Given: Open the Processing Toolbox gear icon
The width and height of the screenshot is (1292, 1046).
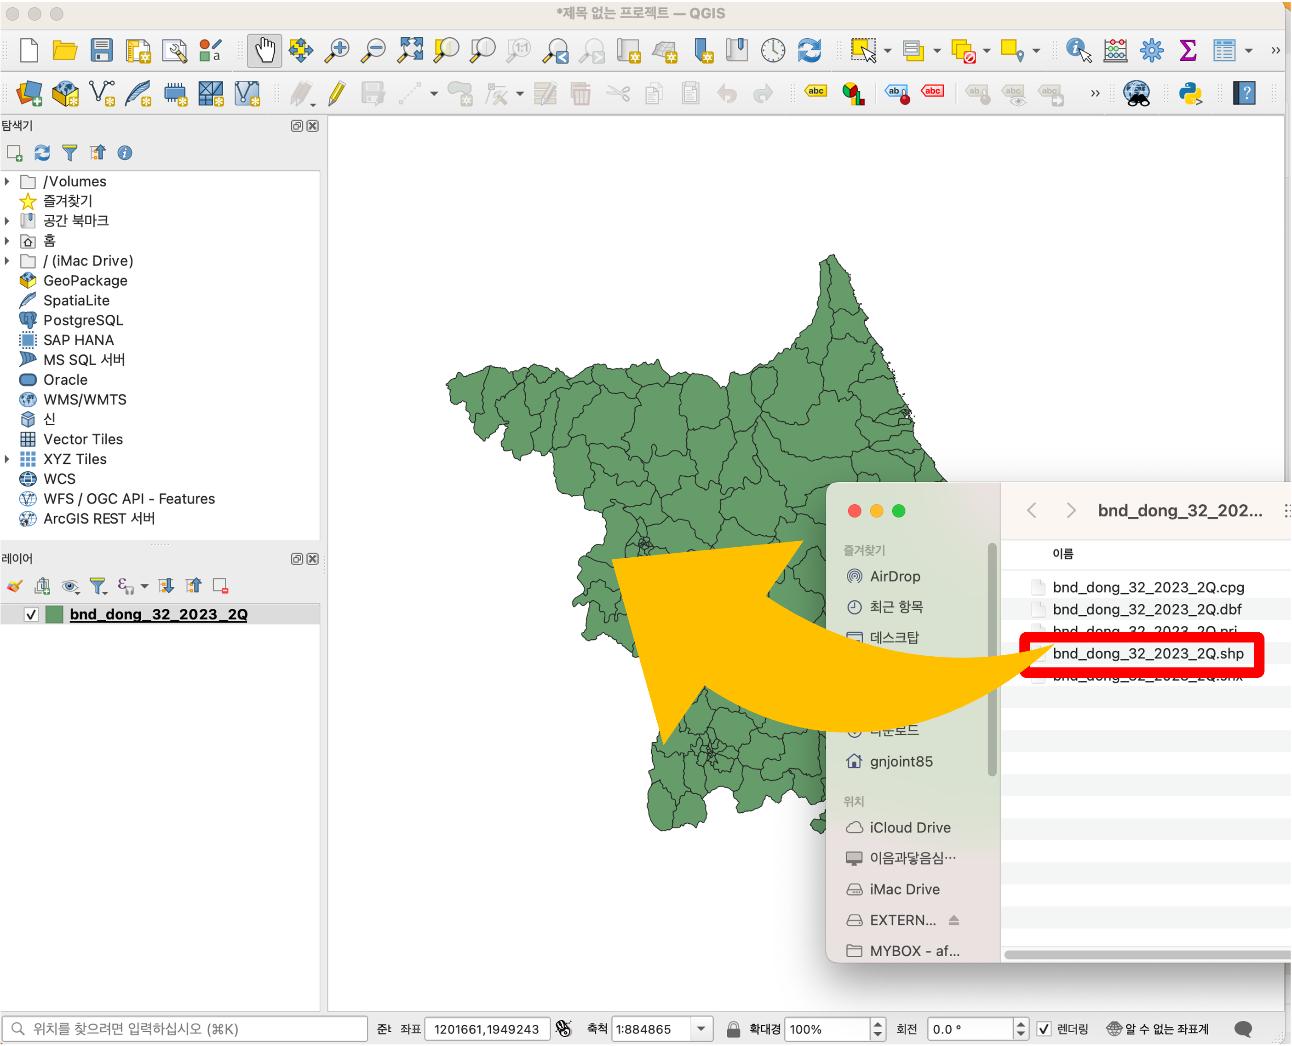Looking at the screenshot, I should [x=1151, y=51].
